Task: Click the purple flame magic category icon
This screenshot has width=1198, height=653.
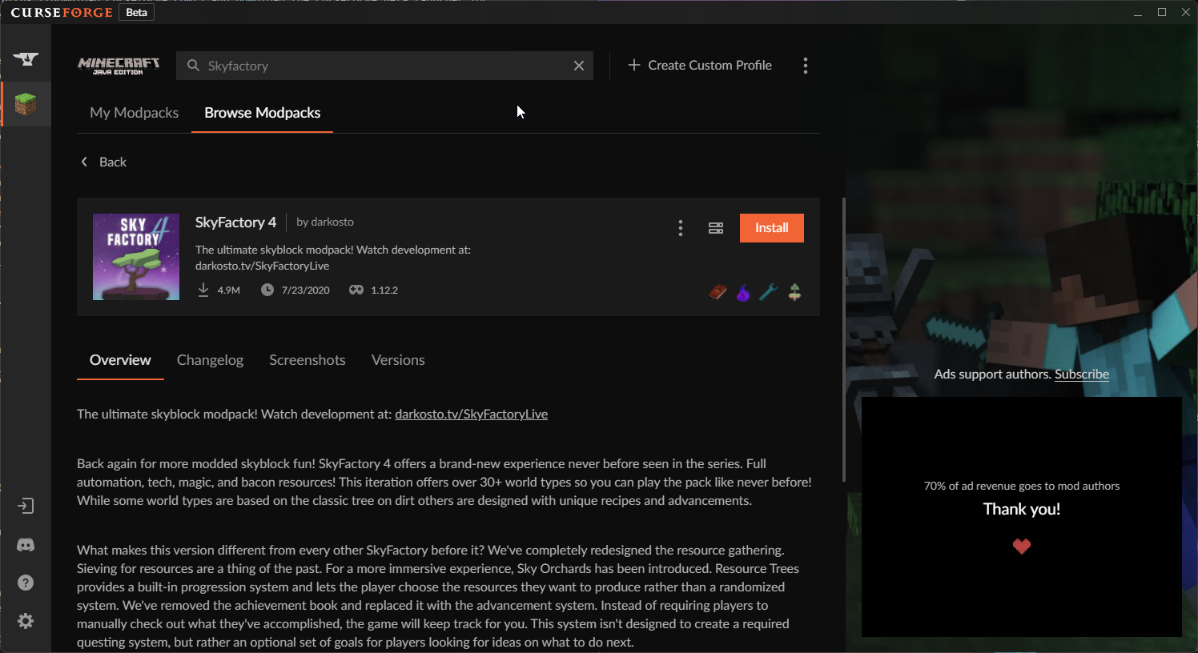Action: click(743, 292)
